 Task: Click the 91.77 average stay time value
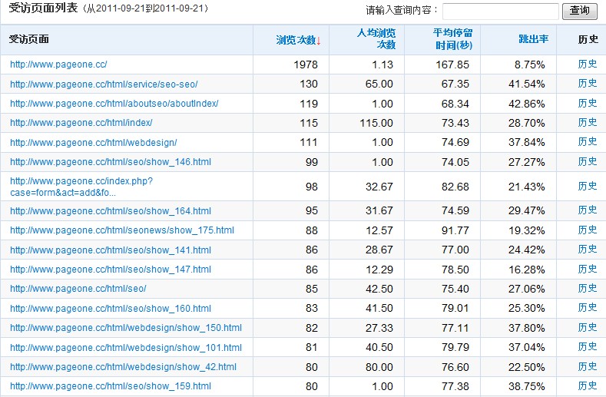tap(455, 230)
